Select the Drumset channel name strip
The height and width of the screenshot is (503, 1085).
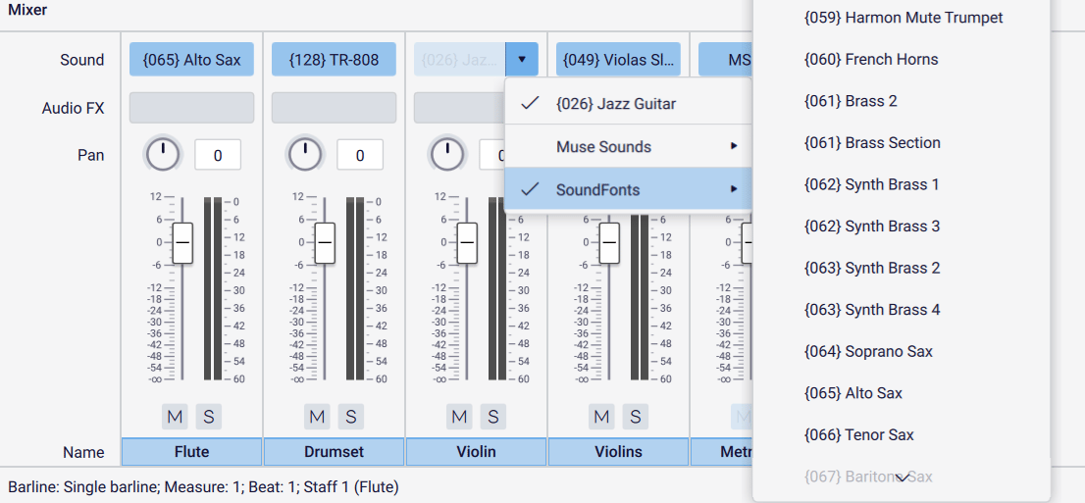point(334,452)
